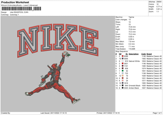Click the NIKE lettering in the design preview

[x=58, y=40]
